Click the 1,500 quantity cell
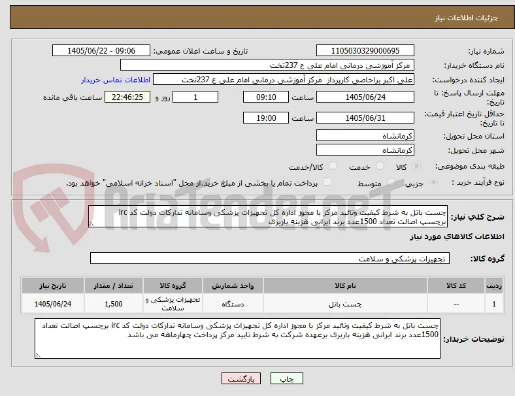The width and height of the screenshot is (515, 396). point(113,304)
